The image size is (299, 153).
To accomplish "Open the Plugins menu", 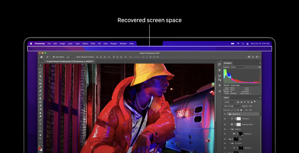I will point(114,44).
